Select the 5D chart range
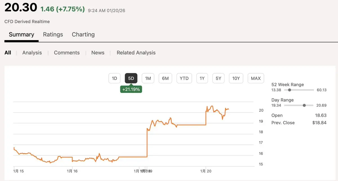This screenshot has height=181, width=338. (x=131, y=78)
